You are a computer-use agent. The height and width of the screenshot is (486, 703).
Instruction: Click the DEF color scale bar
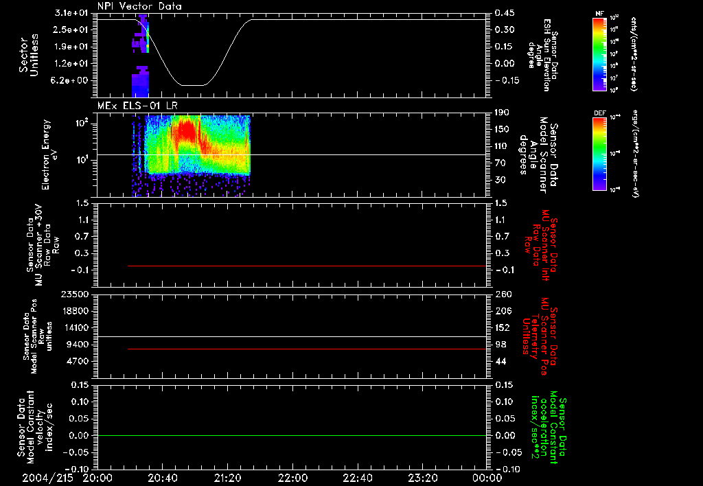click(599, 154)
